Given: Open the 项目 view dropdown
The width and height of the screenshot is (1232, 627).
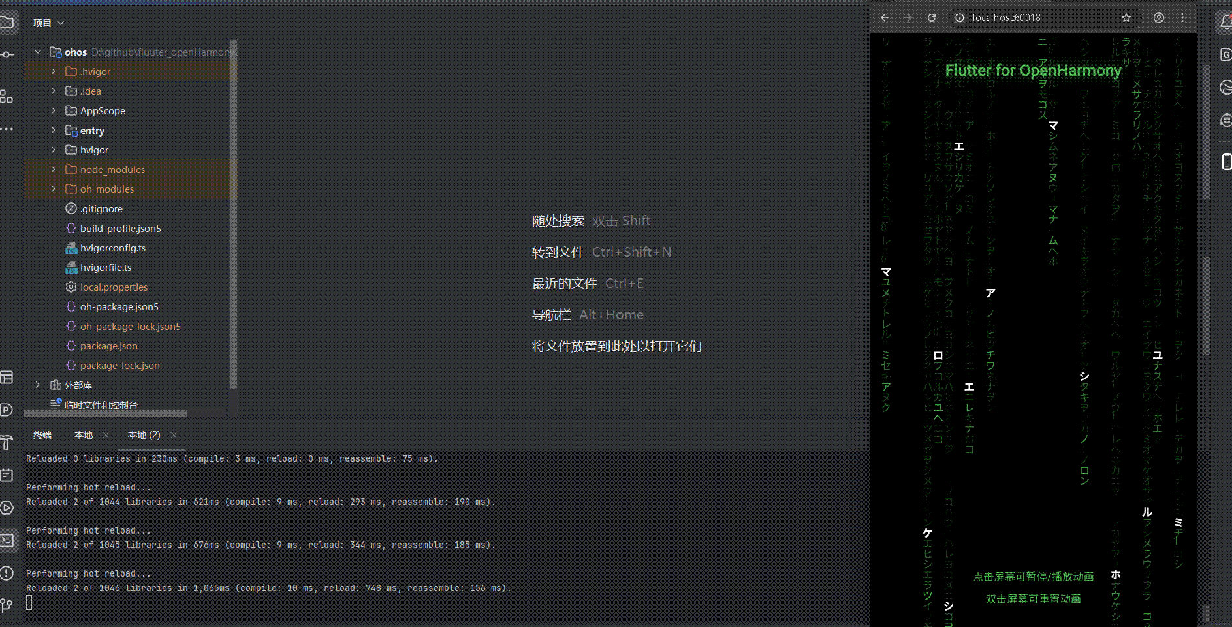Looking at the screenshot, I should (49, 23).
